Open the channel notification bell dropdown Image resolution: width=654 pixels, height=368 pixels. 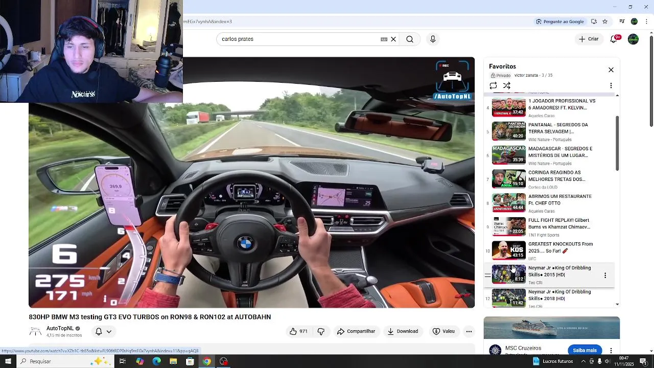(x=103, y=331)
